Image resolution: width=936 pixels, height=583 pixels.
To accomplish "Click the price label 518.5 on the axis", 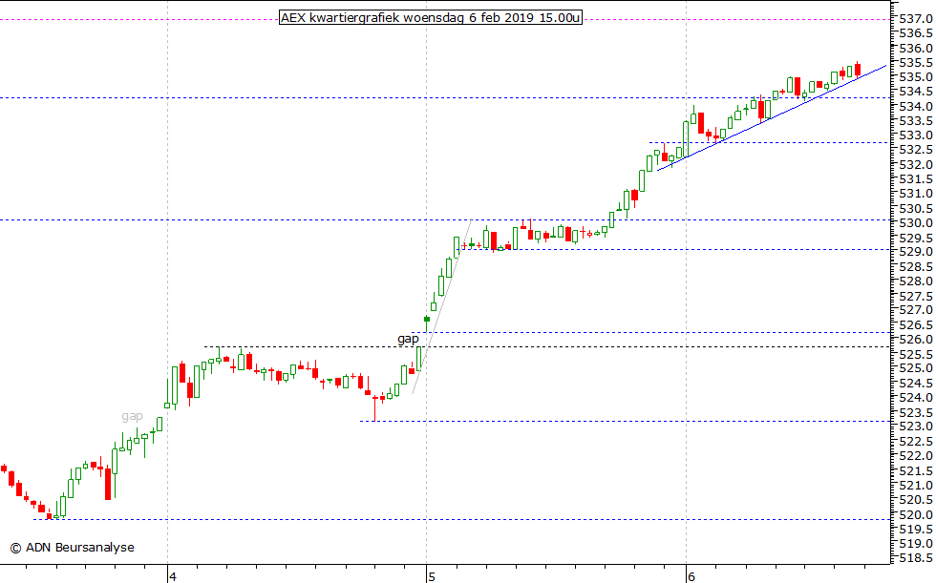I will click(x=916, y=558).
